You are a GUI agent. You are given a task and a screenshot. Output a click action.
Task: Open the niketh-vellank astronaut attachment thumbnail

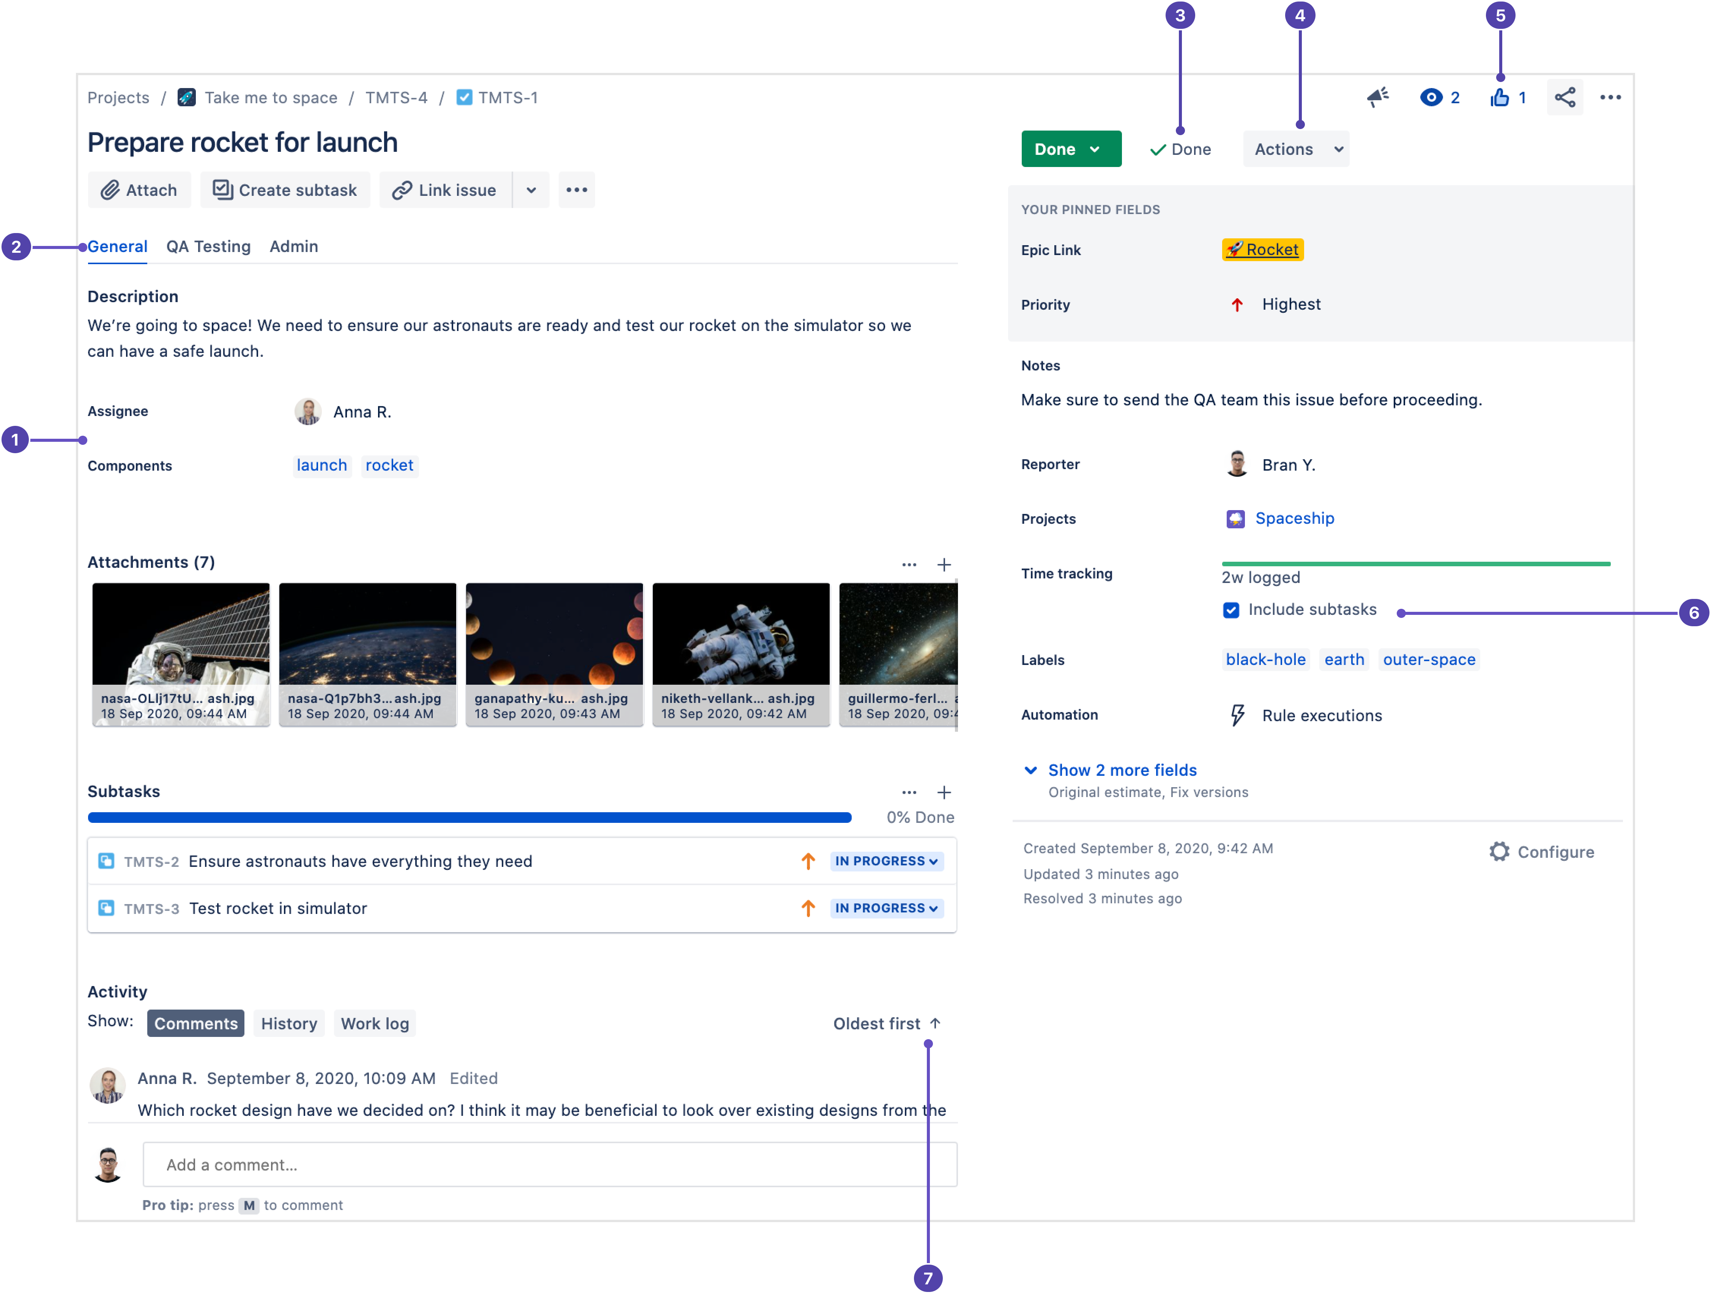[x=741, y=654]
